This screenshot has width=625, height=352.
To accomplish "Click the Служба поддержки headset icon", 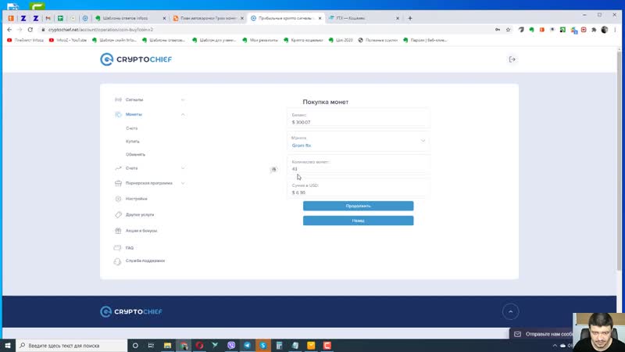I will pos(117,261).
